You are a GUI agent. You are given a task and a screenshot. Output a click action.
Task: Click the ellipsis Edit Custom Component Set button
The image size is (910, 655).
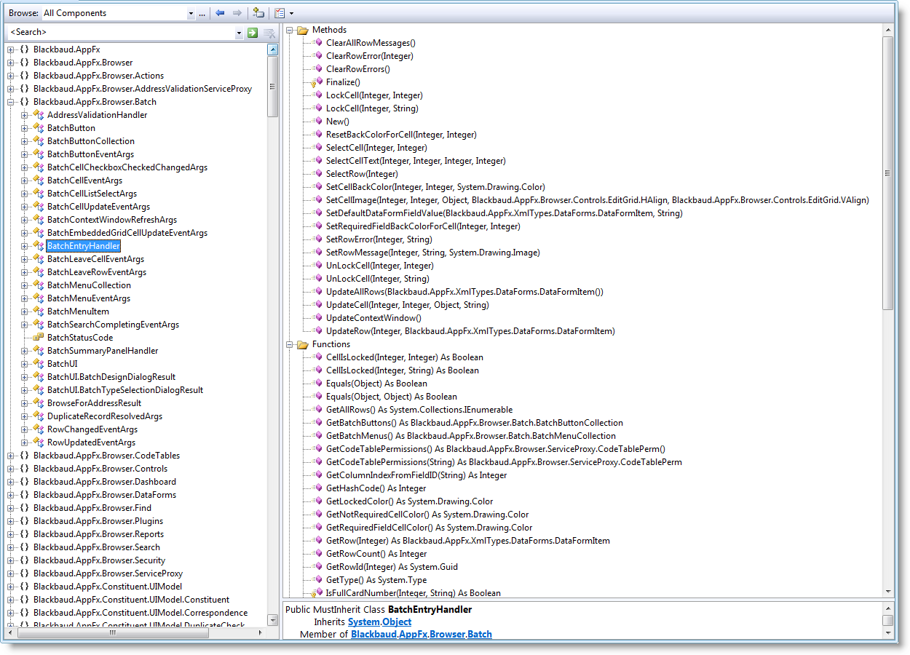pyautogui.click(x=202, y=13)
